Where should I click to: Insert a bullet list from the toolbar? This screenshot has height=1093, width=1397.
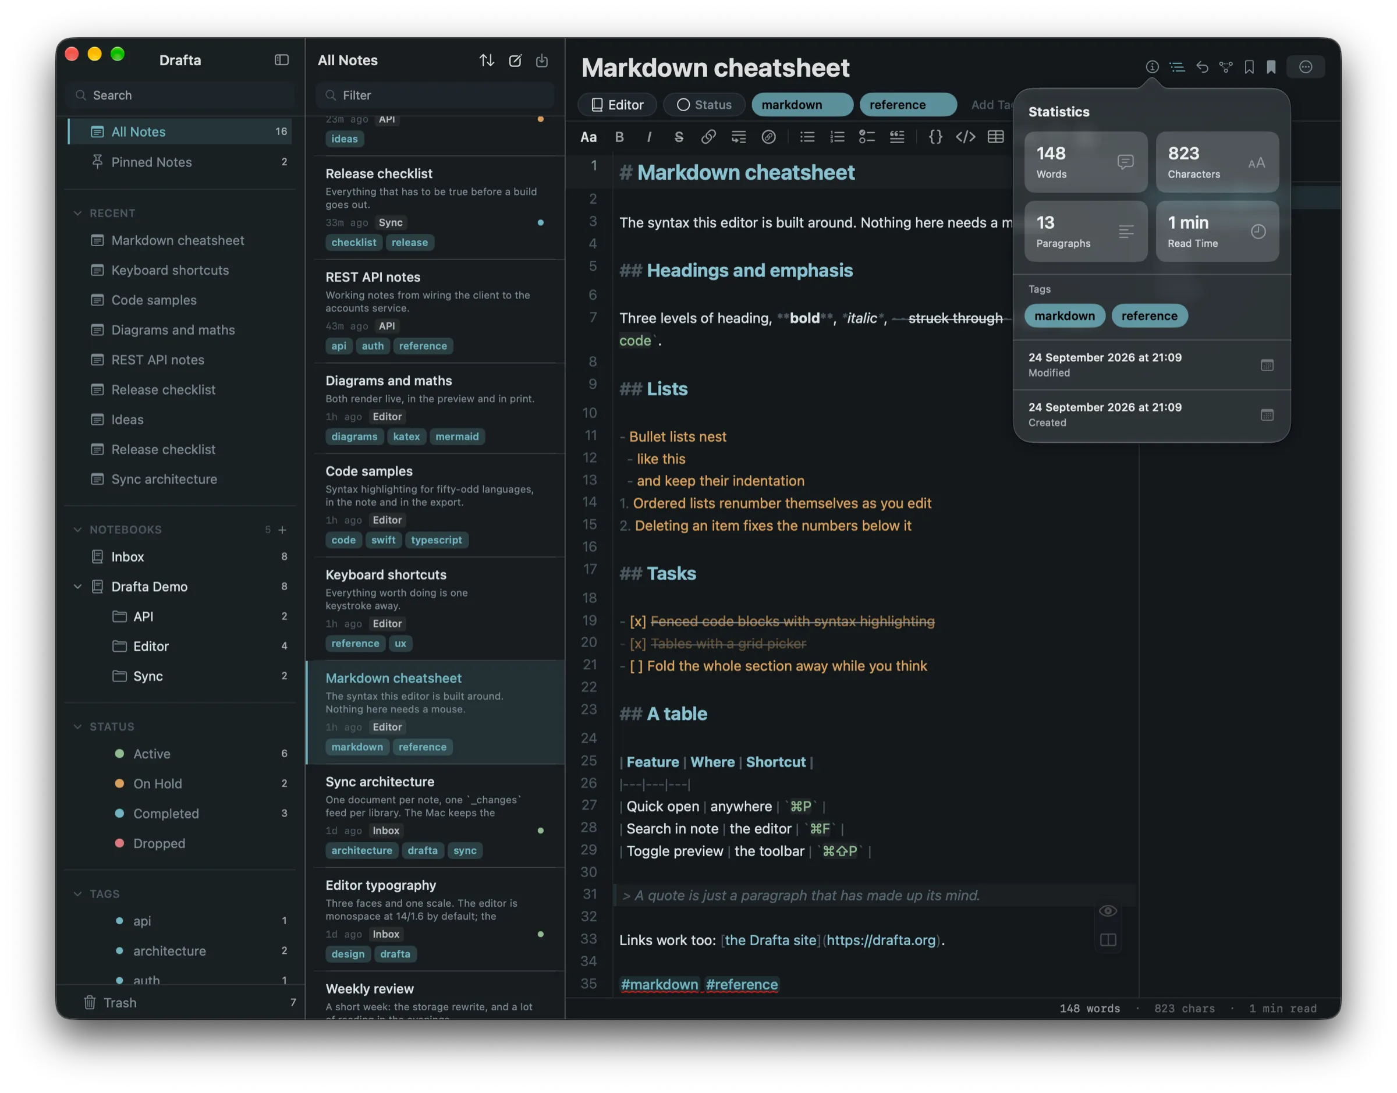click(x=807, y=137)
